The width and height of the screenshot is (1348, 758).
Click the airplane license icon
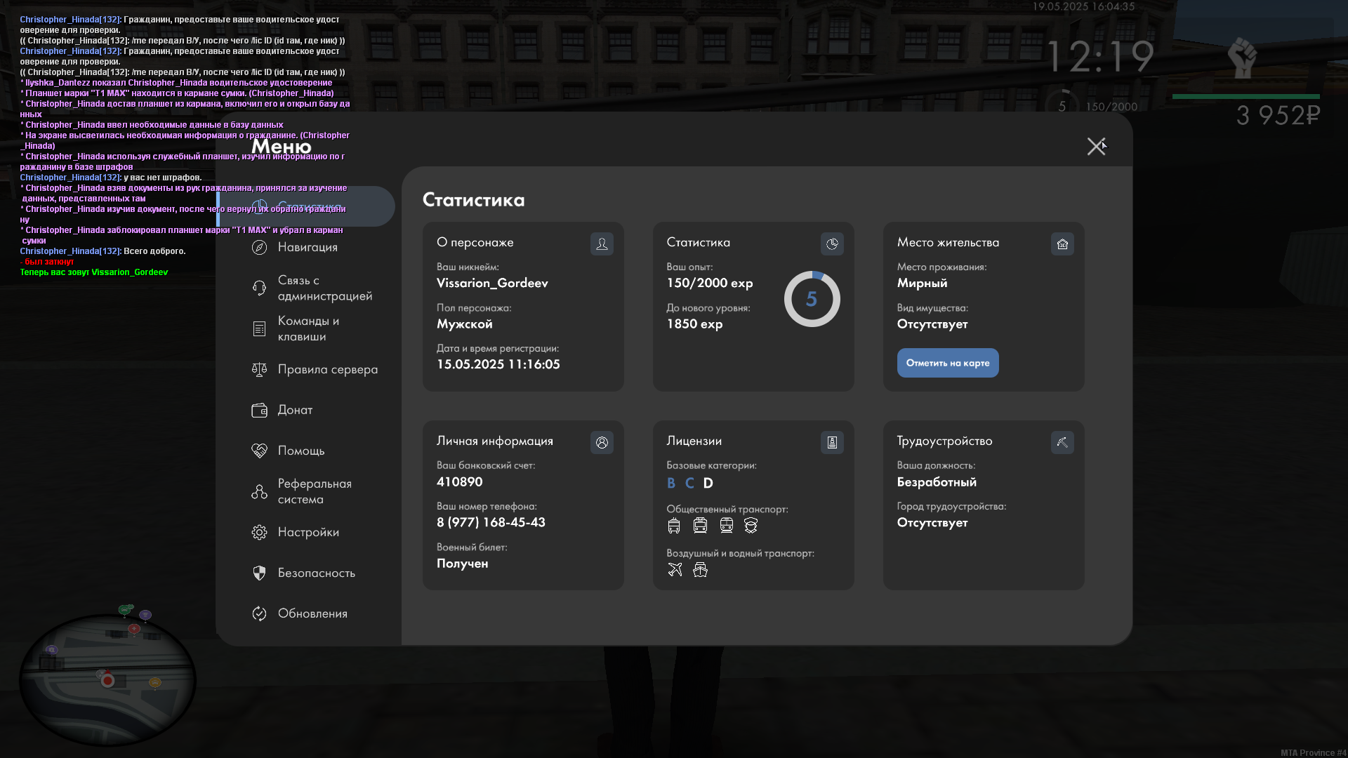[675, 570]
